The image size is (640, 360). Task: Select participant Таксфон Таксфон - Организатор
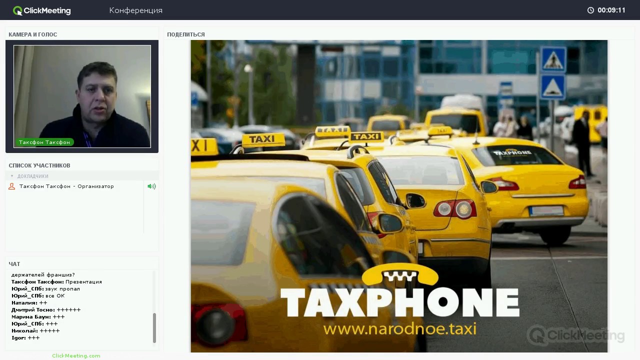[x=66, y=186]
